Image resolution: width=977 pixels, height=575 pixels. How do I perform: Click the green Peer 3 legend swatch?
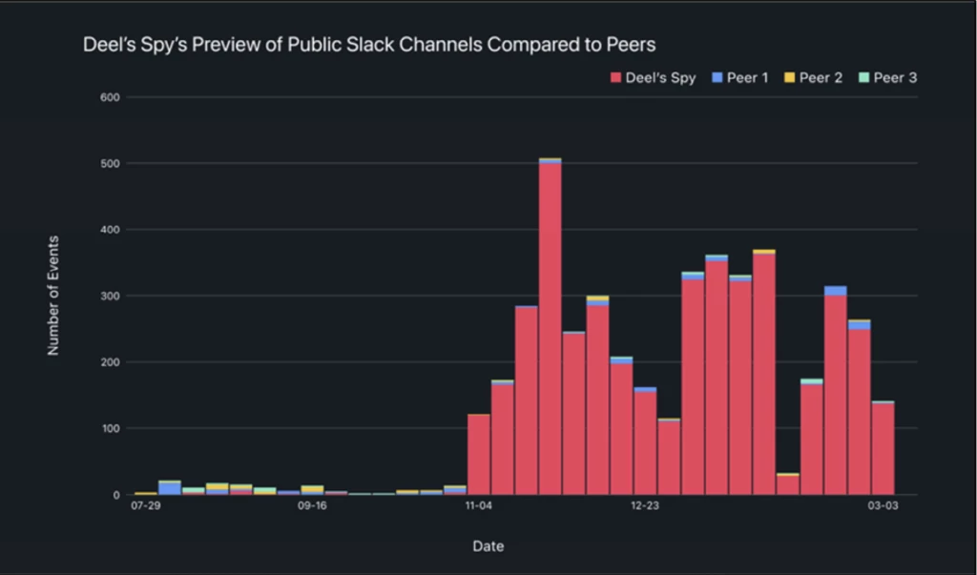pyautogui.click(x=864, y=77)
